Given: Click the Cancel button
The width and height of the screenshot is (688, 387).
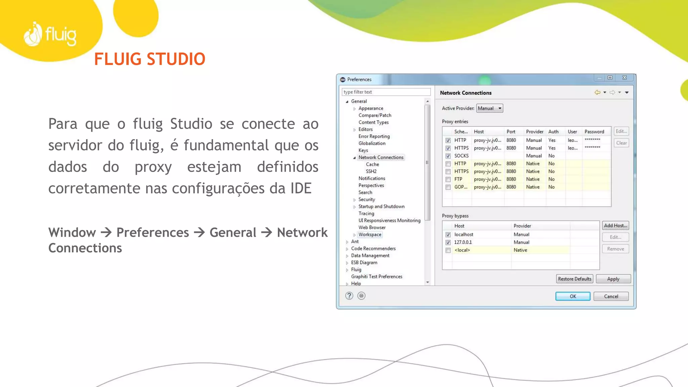Looking at the screenshot, I should pos(611,296).
